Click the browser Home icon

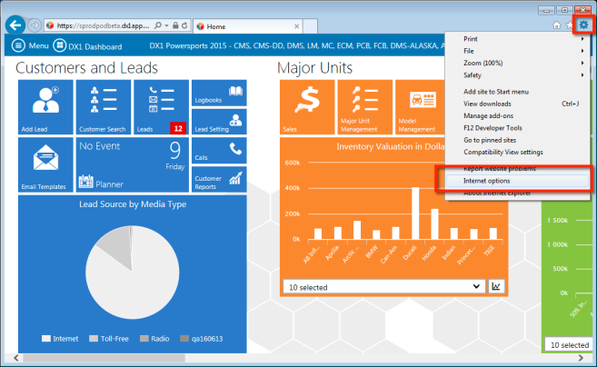[x=557, y=25]
